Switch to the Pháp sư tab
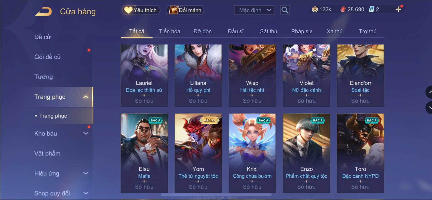Image resolution: width=432 pixels, height=200 pixels. click(301, 31)
